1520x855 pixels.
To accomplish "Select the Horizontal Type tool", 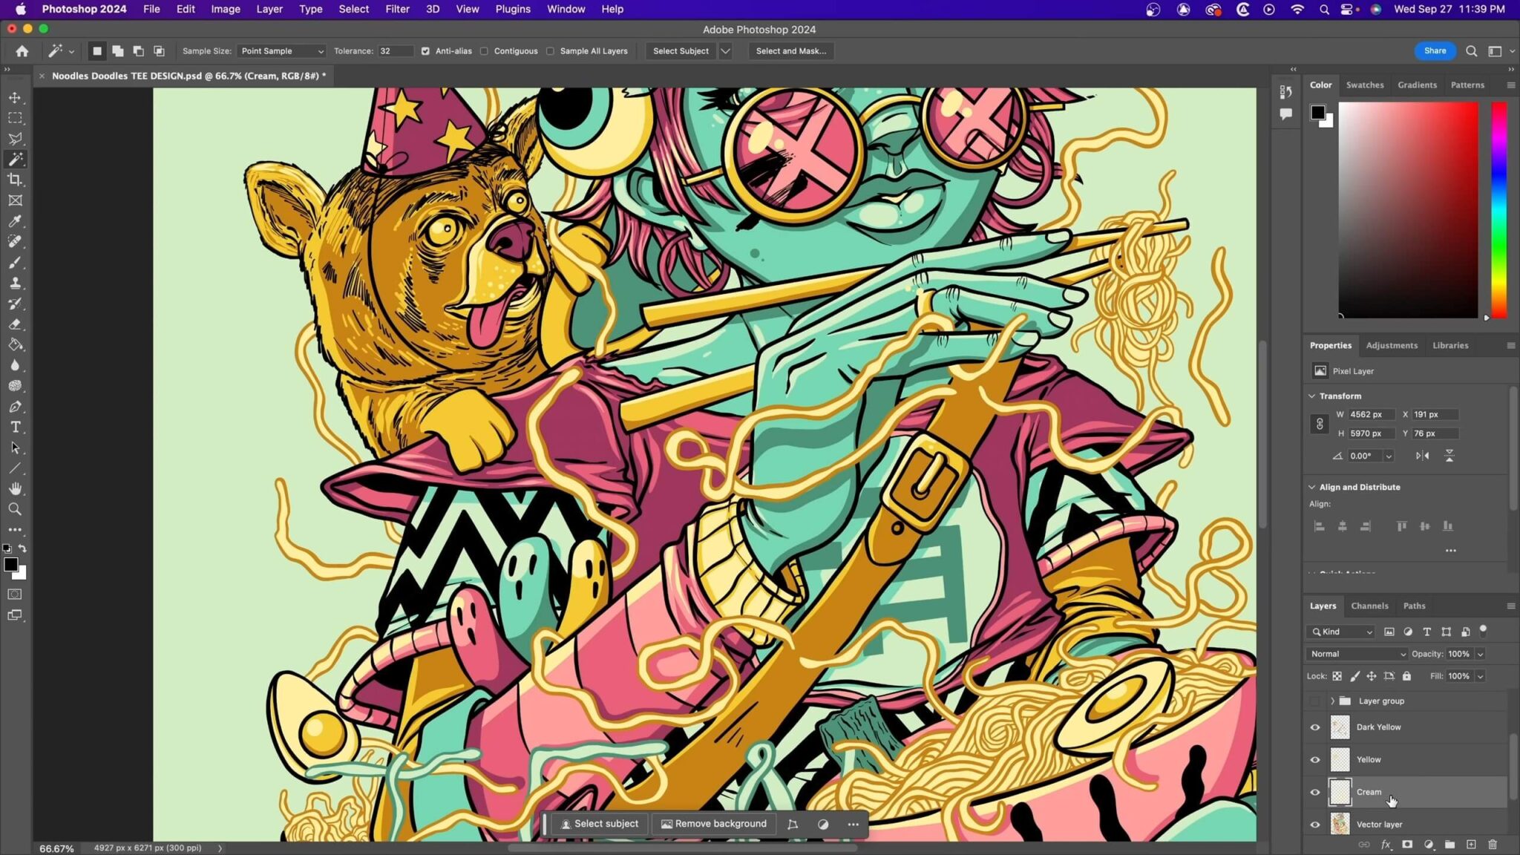I will [x=15, y=427].
